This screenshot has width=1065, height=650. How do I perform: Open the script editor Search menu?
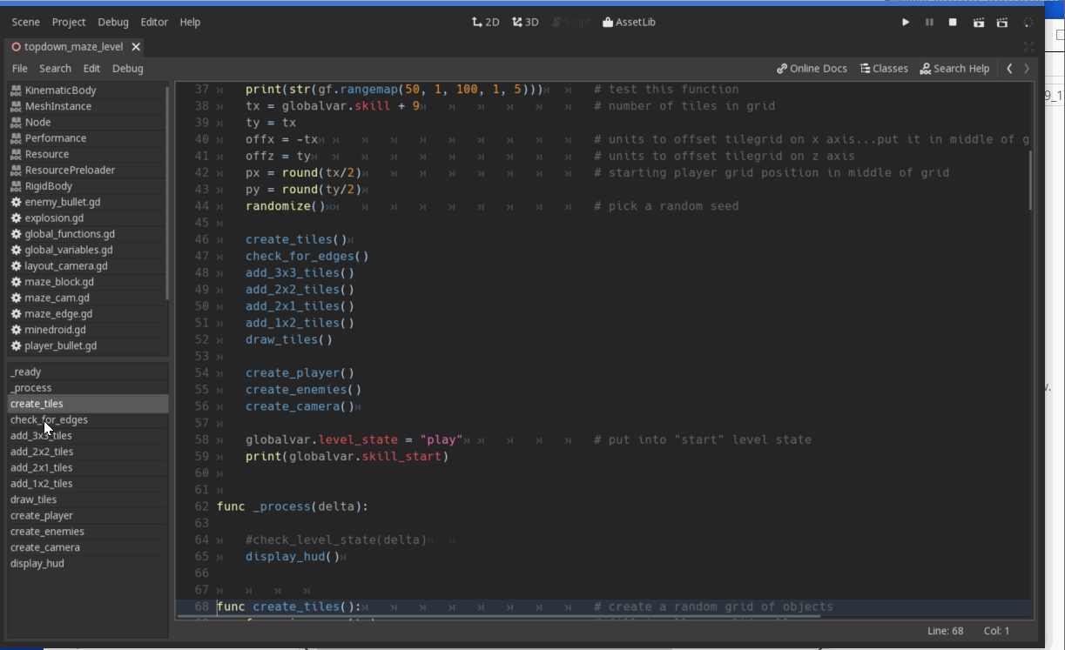pos(55,68)
